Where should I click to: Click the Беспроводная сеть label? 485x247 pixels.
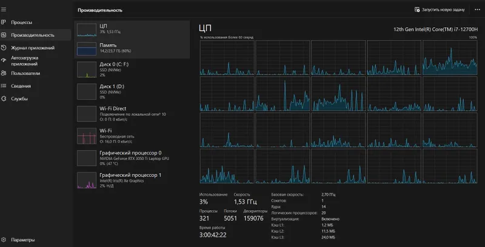click(116, 136)
